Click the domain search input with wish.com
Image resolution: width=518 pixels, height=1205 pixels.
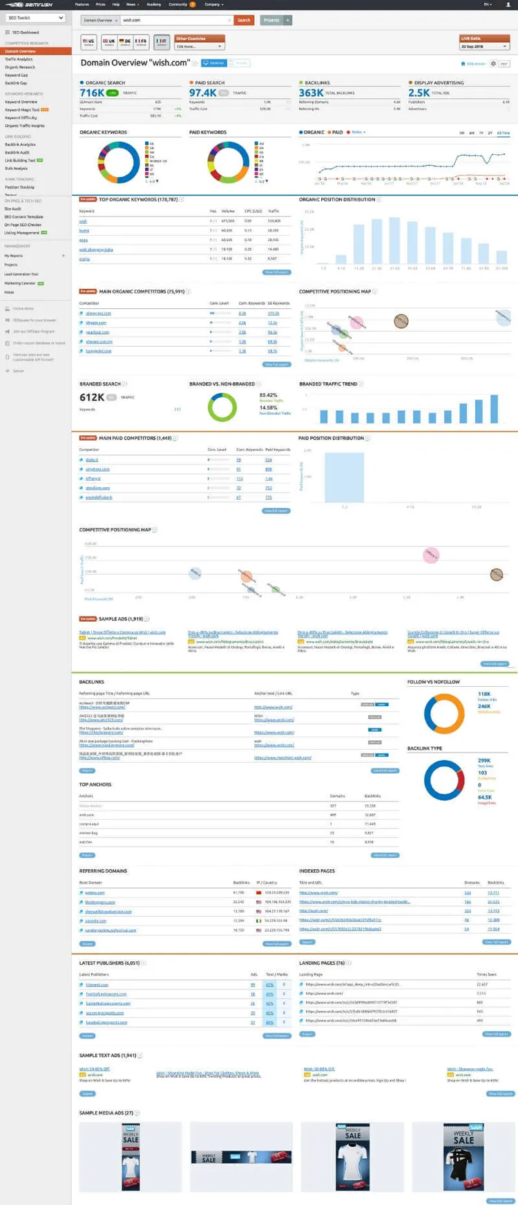pyautogui.click(x=177, y=20)
